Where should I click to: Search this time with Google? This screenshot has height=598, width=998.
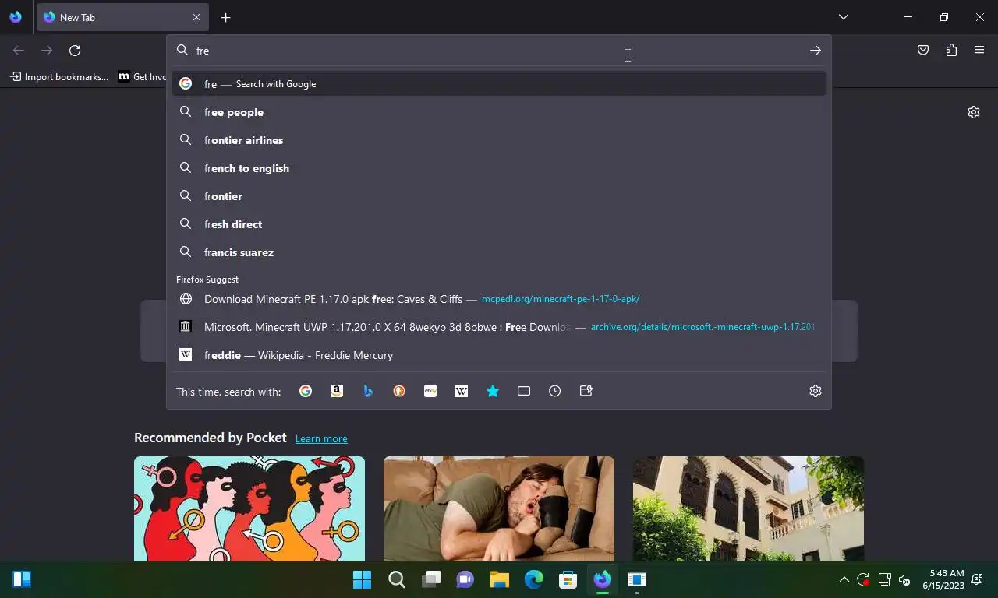tap(306, 391)
